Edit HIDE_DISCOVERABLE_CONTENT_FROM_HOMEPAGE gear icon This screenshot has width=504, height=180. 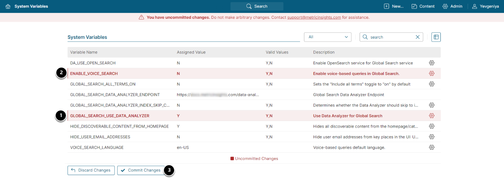(x=431, y=126)
